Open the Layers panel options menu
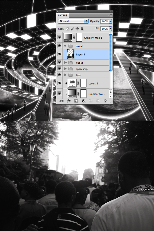This screenshot has height=231, width=154. pyautogui.click(x=110, y=16)
